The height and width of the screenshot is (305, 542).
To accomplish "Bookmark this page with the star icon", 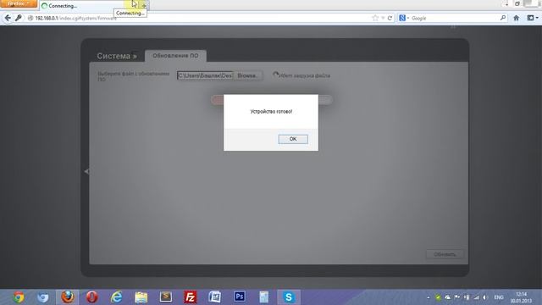I will (375, 18).
